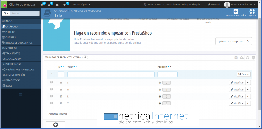Screen dimensions: 262x129
Task: Sort Posición column descending arrow
Action: pos(168,67)
